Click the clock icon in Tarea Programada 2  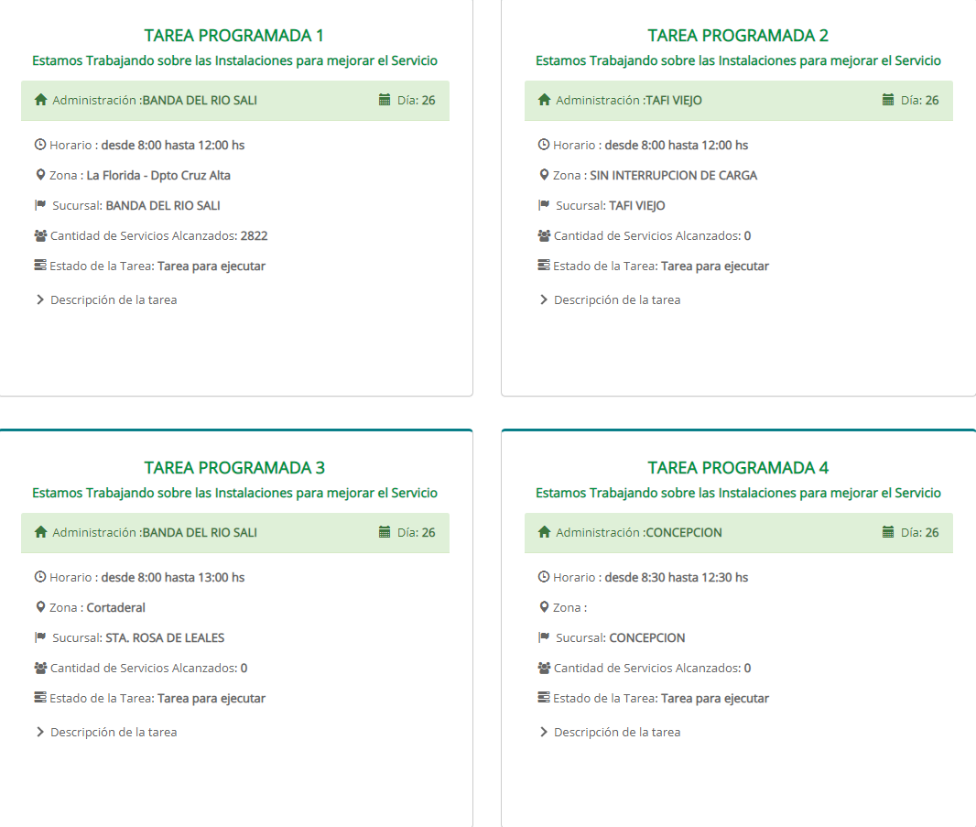[x=544, y=145]
